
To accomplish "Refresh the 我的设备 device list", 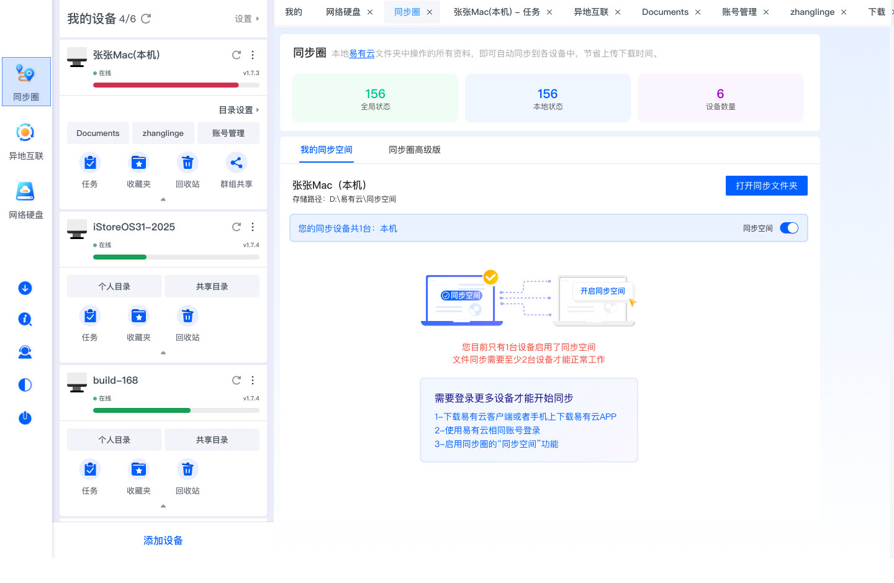I will [x=146, y=19].
